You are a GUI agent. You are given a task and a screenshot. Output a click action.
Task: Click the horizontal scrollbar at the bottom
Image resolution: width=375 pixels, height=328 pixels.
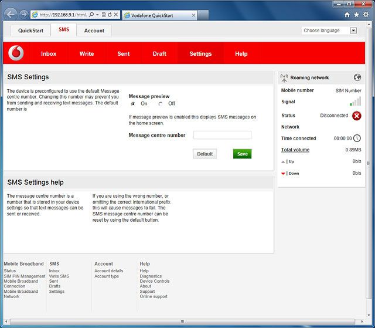coord(182,322)
